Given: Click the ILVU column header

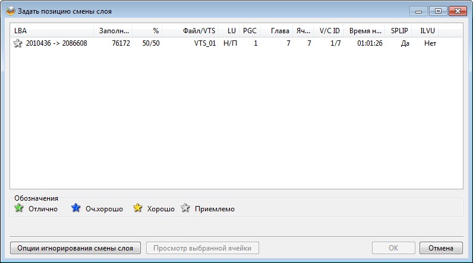Looking at the screenshot, I should [x=425, y=31].
